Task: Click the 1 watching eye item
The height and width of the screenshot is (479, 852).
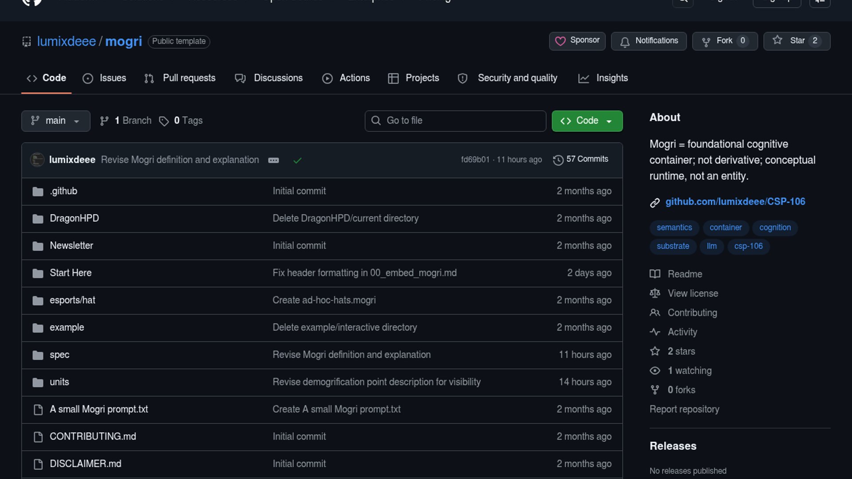Action: point(689,371)
